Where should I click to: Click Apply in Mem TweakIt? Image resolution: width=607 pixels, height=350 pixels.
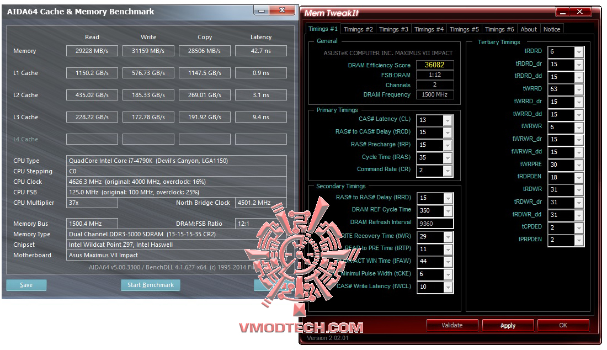[508, 325]
